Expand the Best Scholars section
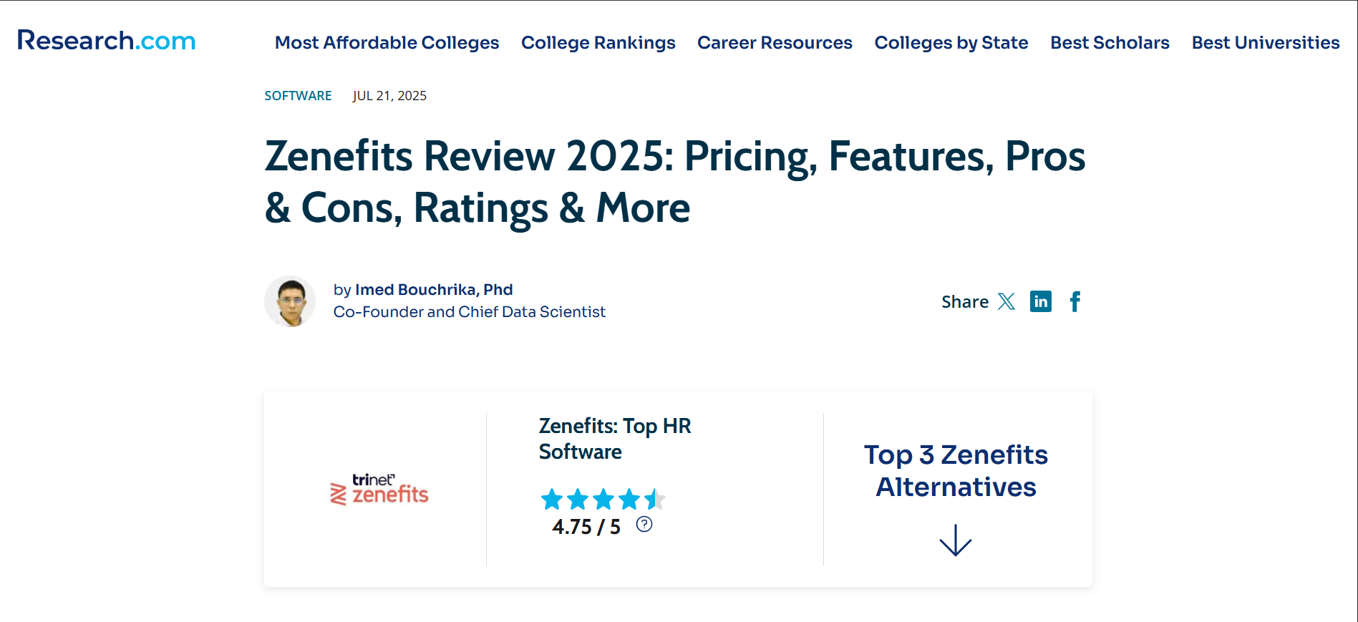The image size is (1358, 622). (1109, 43)
